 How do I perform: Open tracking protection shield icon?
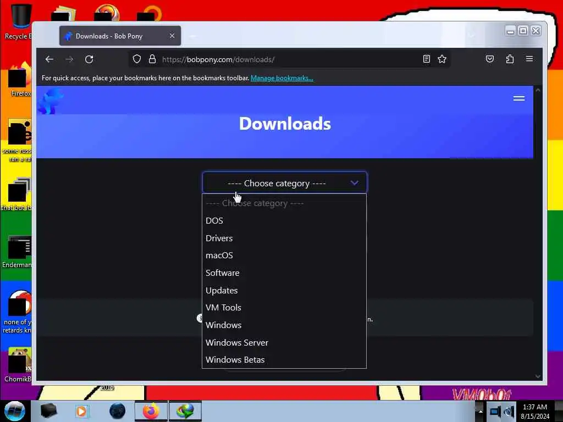pyautogui.click(x=137, y=59)
